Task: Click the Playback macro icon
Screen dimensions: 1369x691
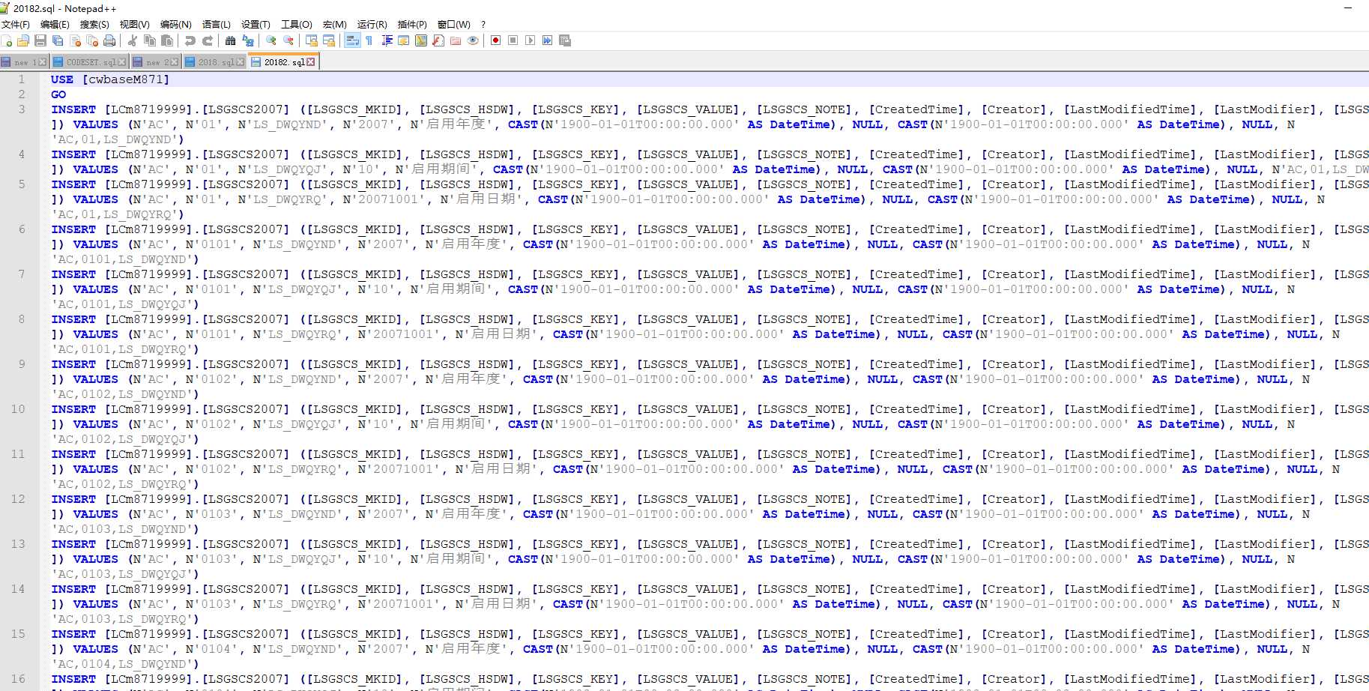Action: pyautogui.click(x=530, y=40)
